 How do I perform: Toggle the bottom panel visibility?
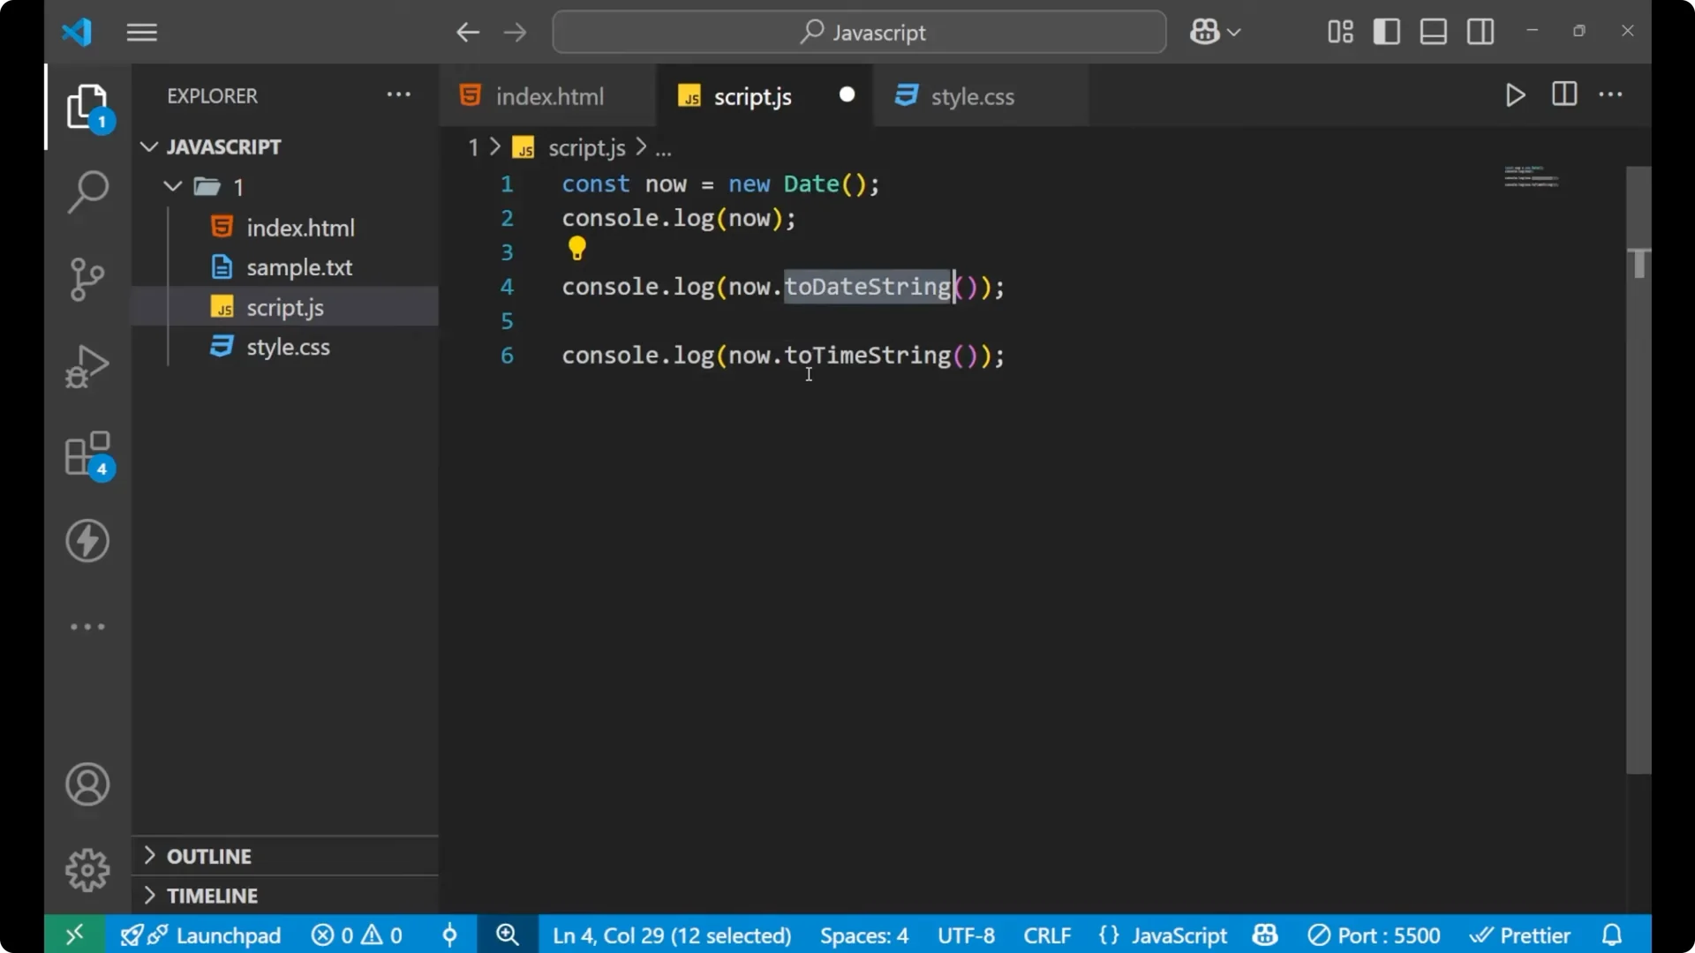tap(1432, 32)
